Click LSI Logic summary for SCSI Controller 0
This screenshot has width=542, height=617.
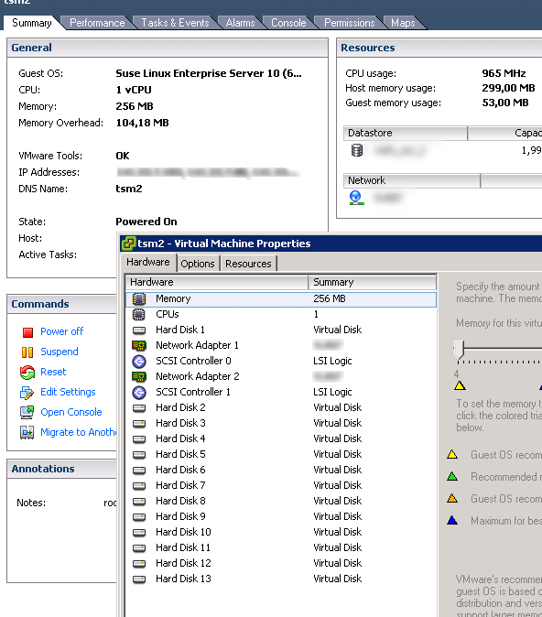tap(332, 362)
